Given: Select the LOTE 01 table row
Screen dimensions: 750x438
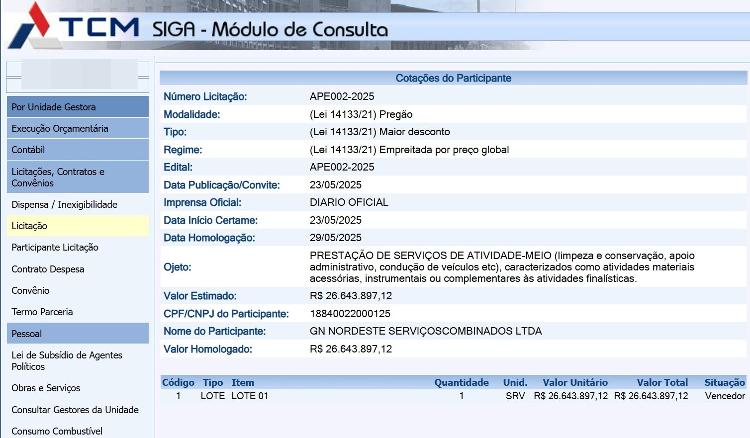Looking at the screenshot, I should coord(250,396).
